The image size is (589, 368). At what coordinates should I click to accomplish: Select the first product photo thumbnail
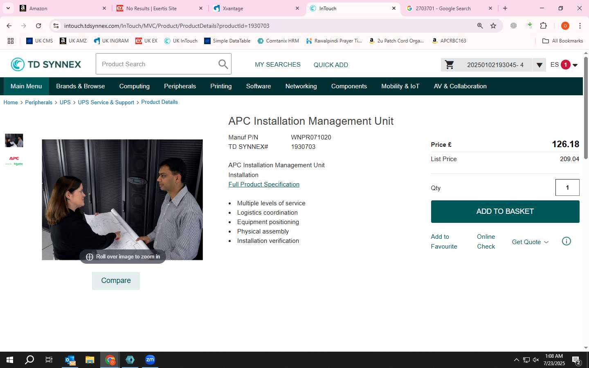(14, 140)
